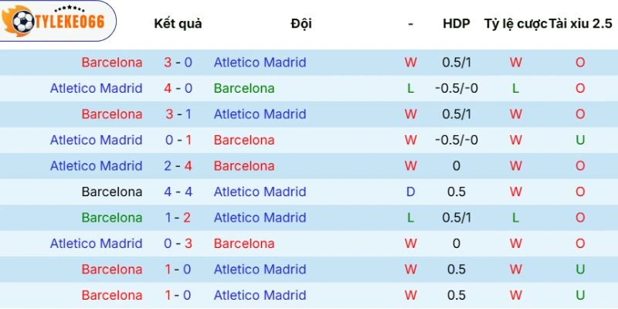Click the D draw result indicator
The height and width of the screenshot is (309, 618).
click(411, 192)
